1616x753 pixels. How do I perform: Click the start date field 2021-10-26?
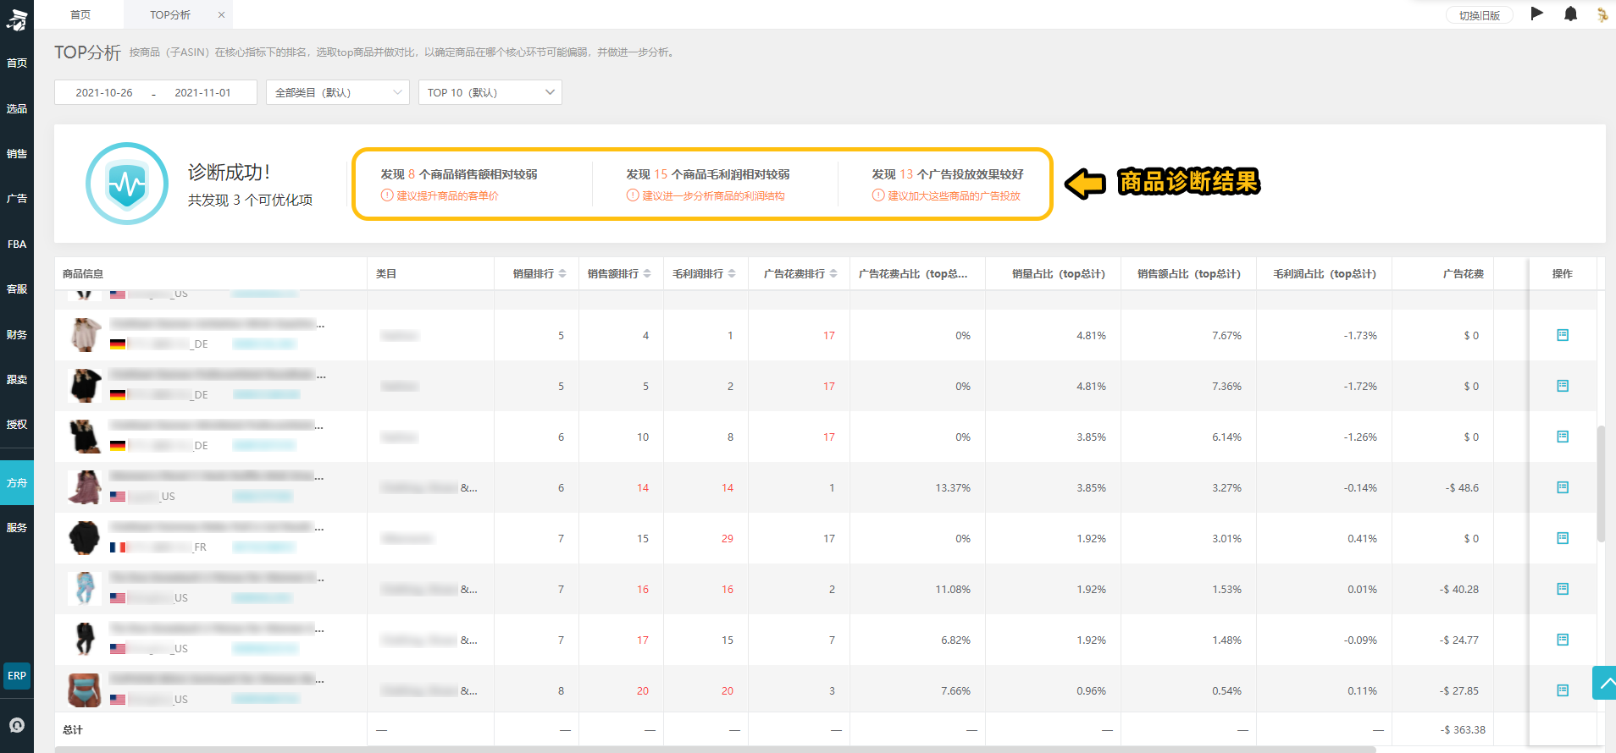coord(104,93)
